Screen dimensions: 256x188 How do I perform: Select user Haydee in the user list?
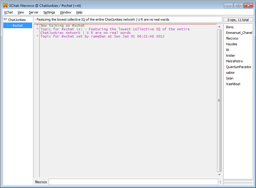point(231,44)
